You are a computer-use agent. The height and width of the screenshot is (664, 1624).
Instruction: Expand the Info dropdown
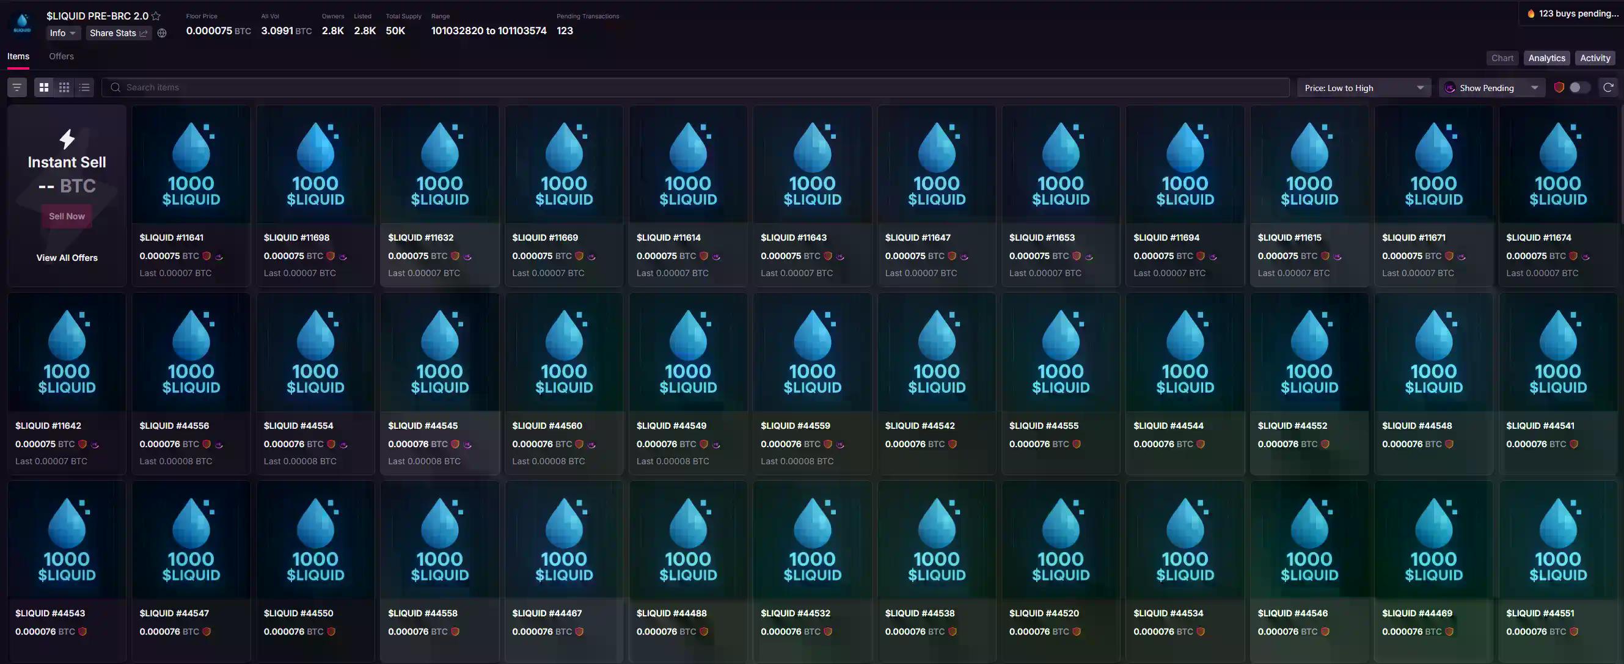click(x=63, y=33)
